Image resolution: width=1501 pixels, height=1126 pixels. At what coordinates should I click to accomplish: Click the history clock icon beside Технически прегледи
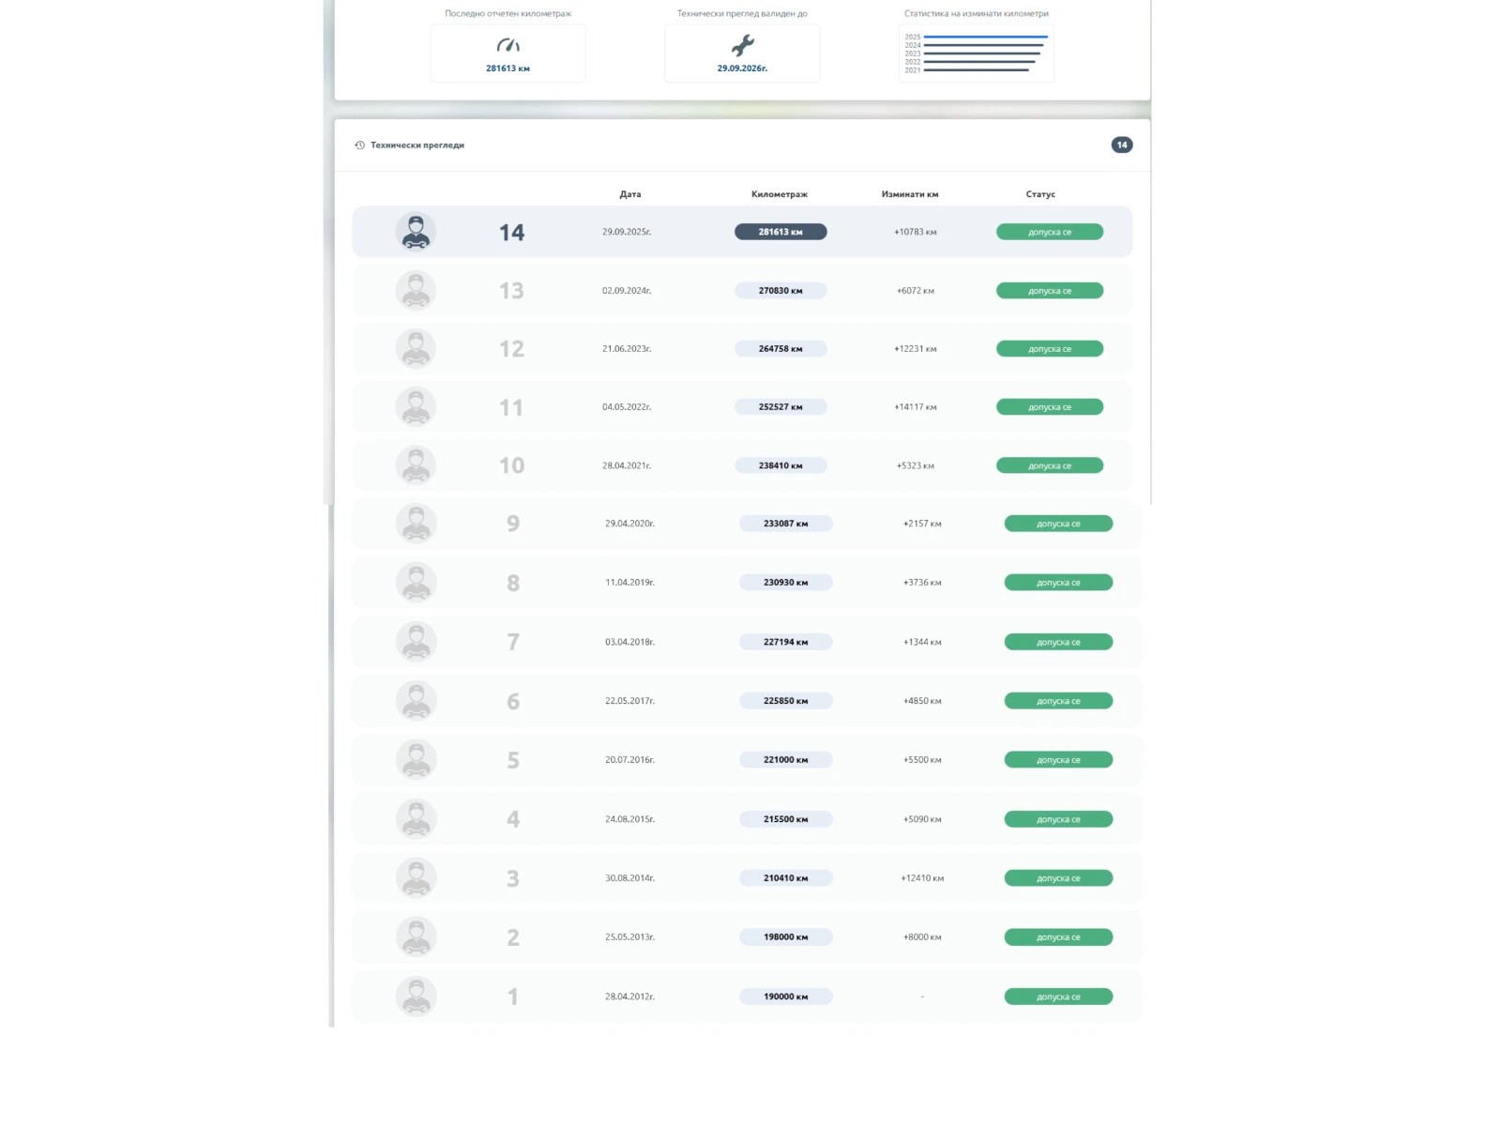pos(359,145)
